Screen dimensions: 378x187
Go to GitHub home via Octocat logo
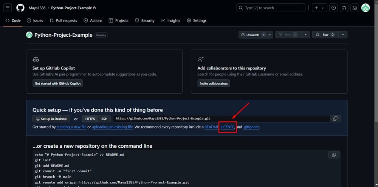20,8
